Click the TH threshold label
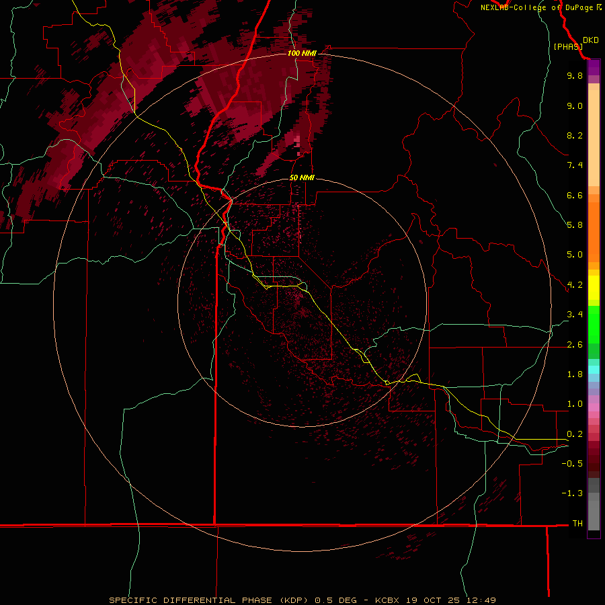The image size is (605, 605). [x=577, y=524]
